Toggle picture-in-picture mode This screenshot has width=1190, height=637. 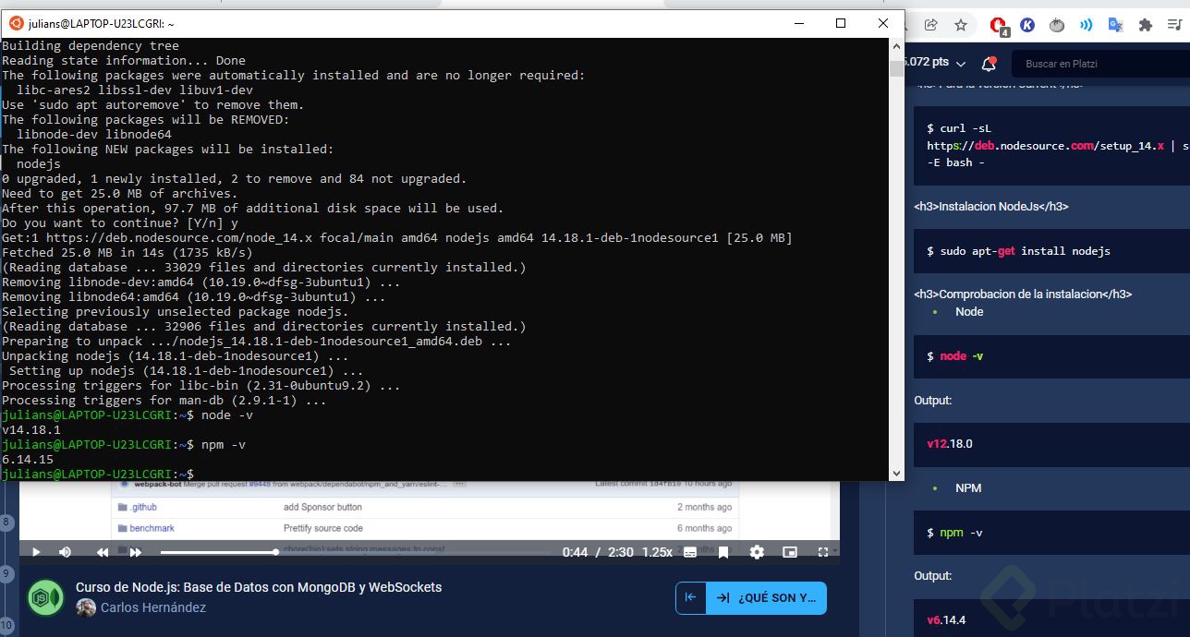[x=790, y=552]
